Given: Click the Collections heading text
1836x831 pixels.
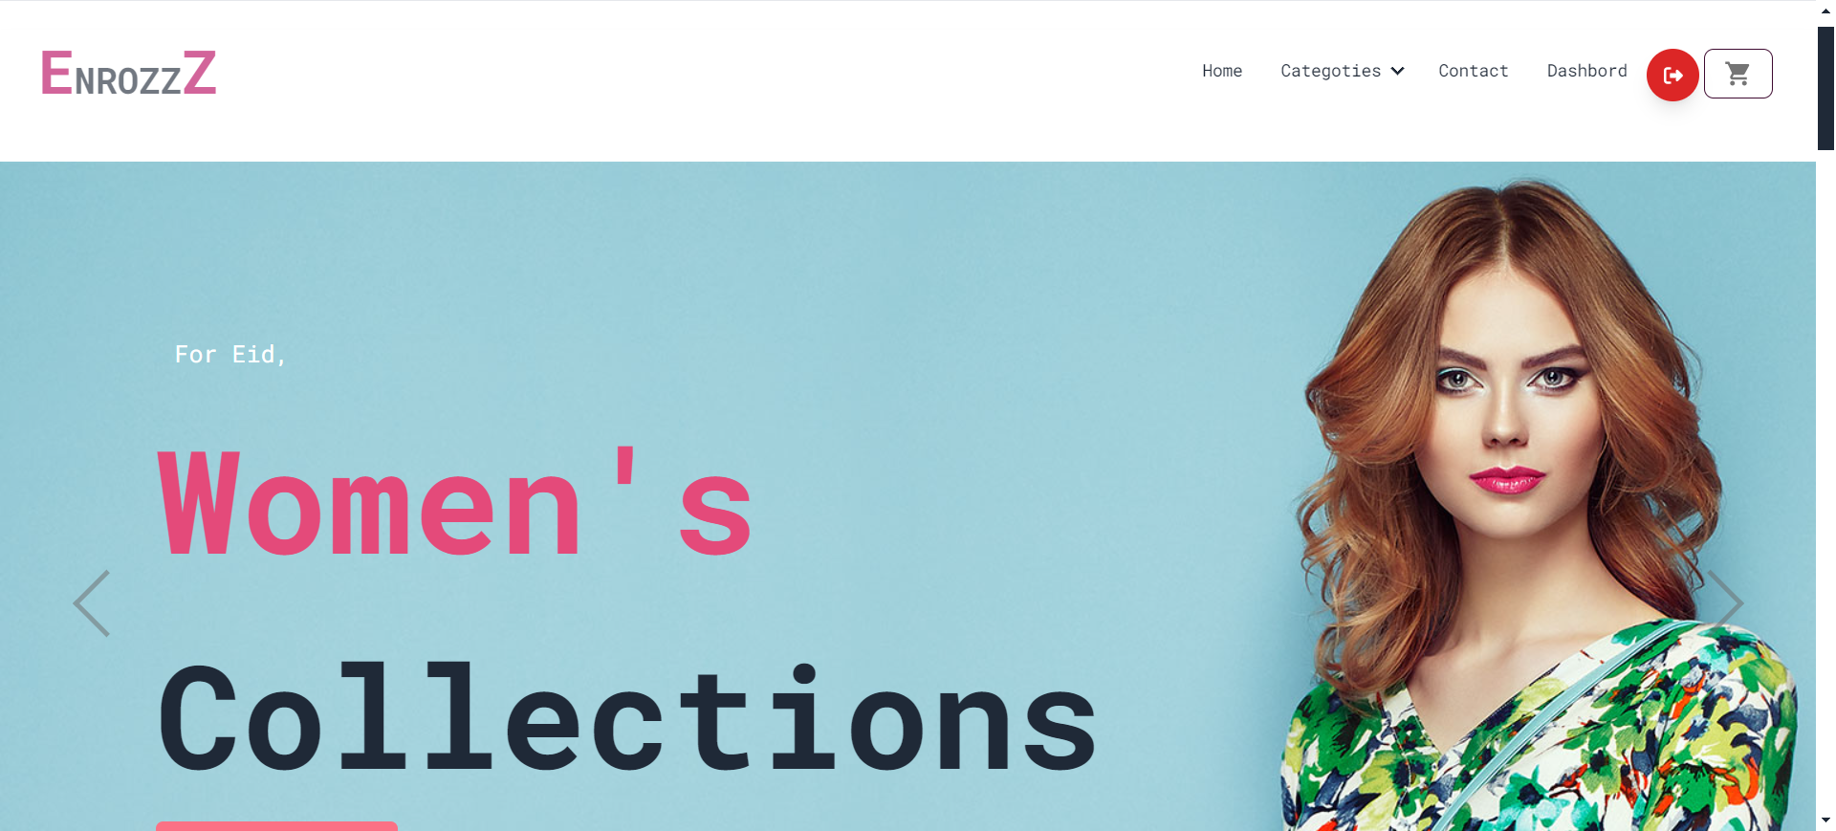Looking at the screenshot, I should [x=627, y=717].
